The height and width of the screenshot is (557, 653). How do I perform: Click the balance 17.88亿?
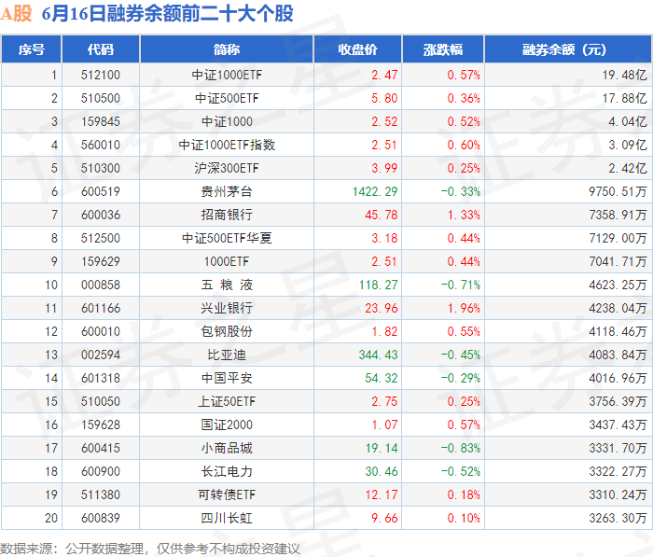click(624, 98)
